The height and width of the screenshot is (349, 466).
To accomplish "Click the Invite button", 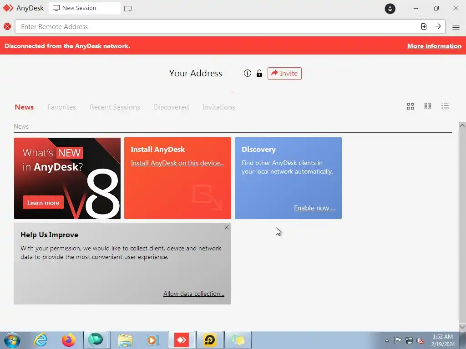I will (x=284, y=73).
